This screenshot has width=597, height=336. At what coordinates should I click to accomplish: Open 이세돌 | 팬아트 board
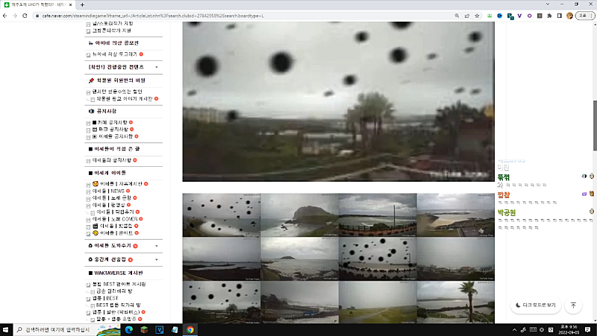[x=116, y=233]
